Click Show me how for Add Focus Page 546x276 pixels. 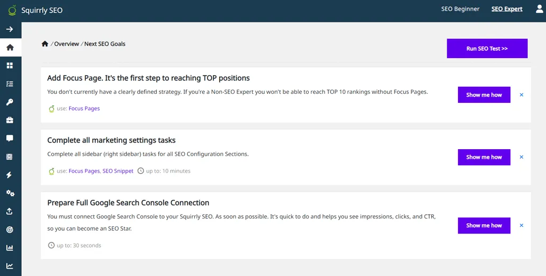tap(484, 95)
